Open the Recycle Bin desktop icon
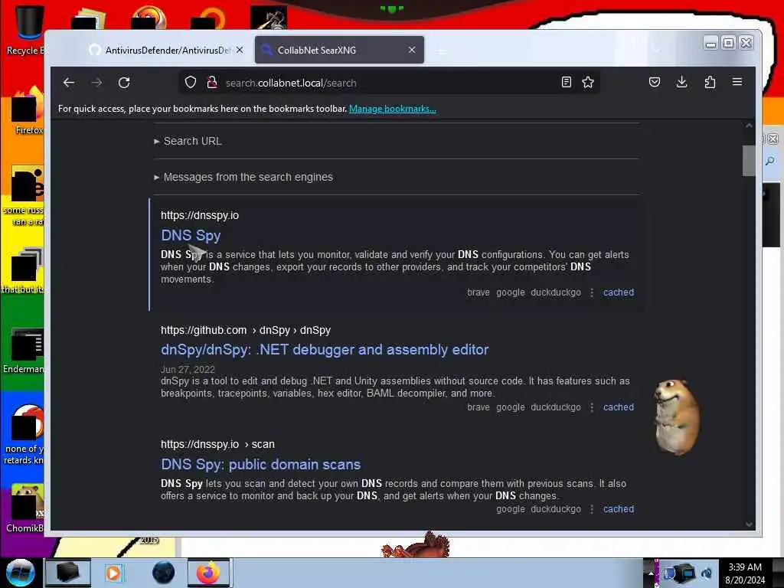Image resolution: width=784 pixels, height=588 pixels. (25, 29)
